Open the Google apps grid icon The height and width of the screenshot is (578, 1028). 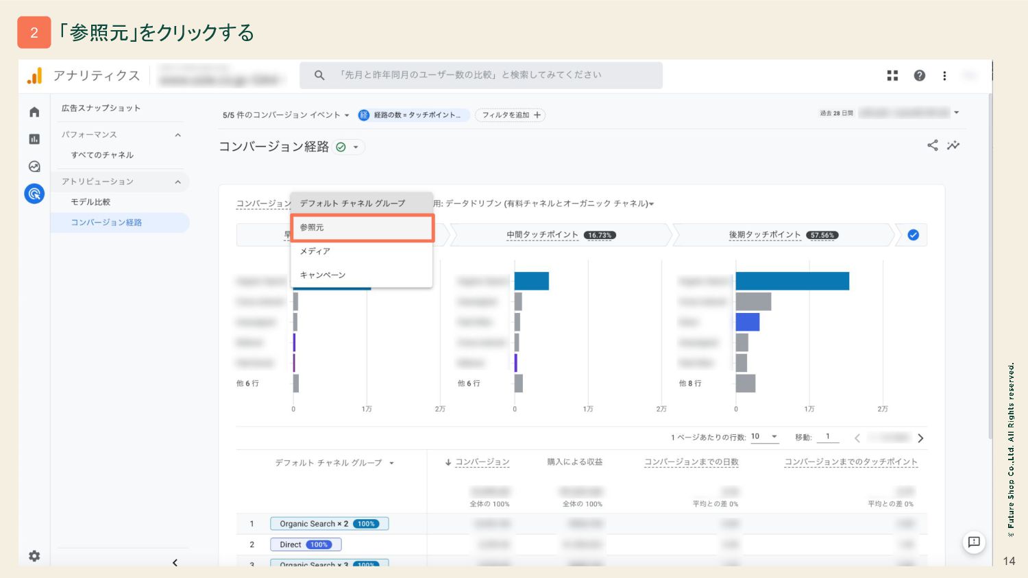tap(892, 75)
